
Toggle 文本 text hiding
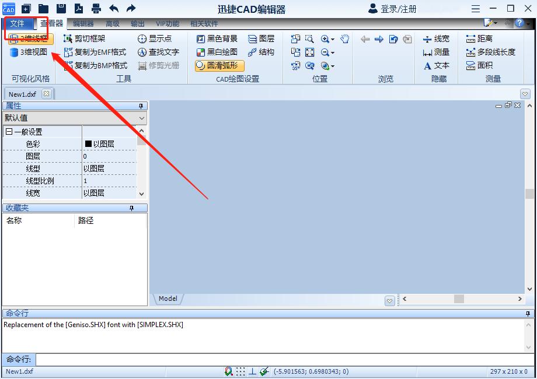point(436,65)
